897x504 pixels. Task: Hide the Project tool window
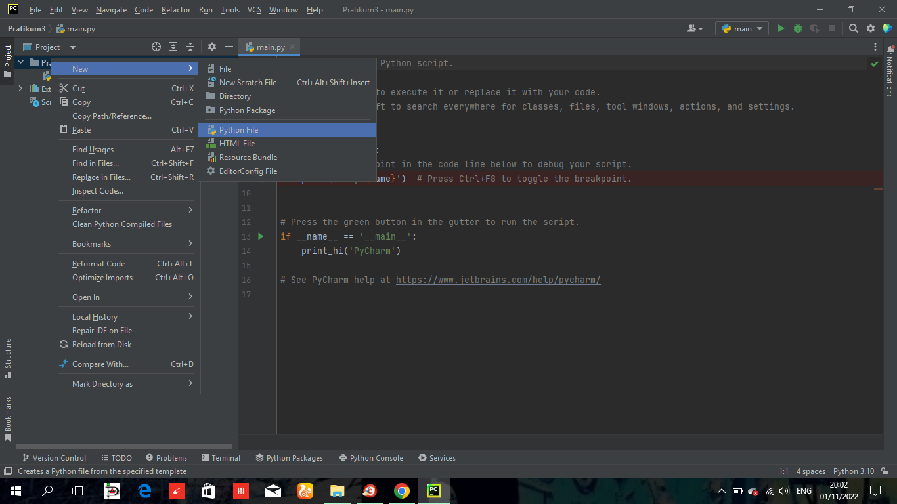[x=229, y=47]
